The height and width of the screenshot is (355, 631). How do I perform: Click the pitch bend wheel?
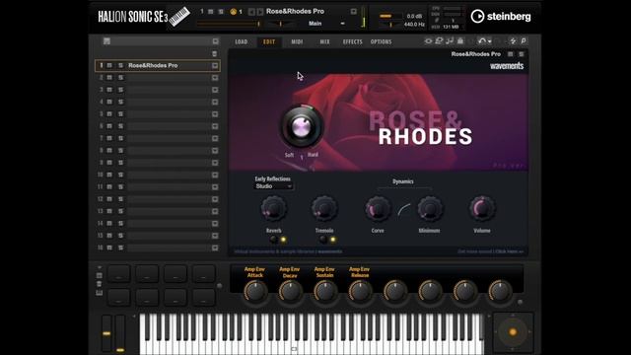[x=106, y=334]
